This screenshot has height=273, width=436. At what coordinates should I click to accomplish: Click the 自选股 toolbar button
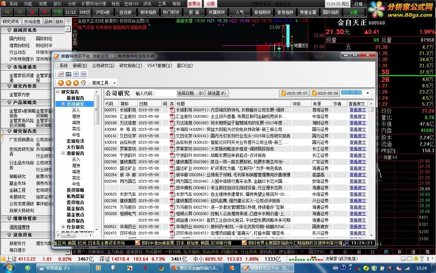[125, 12]
